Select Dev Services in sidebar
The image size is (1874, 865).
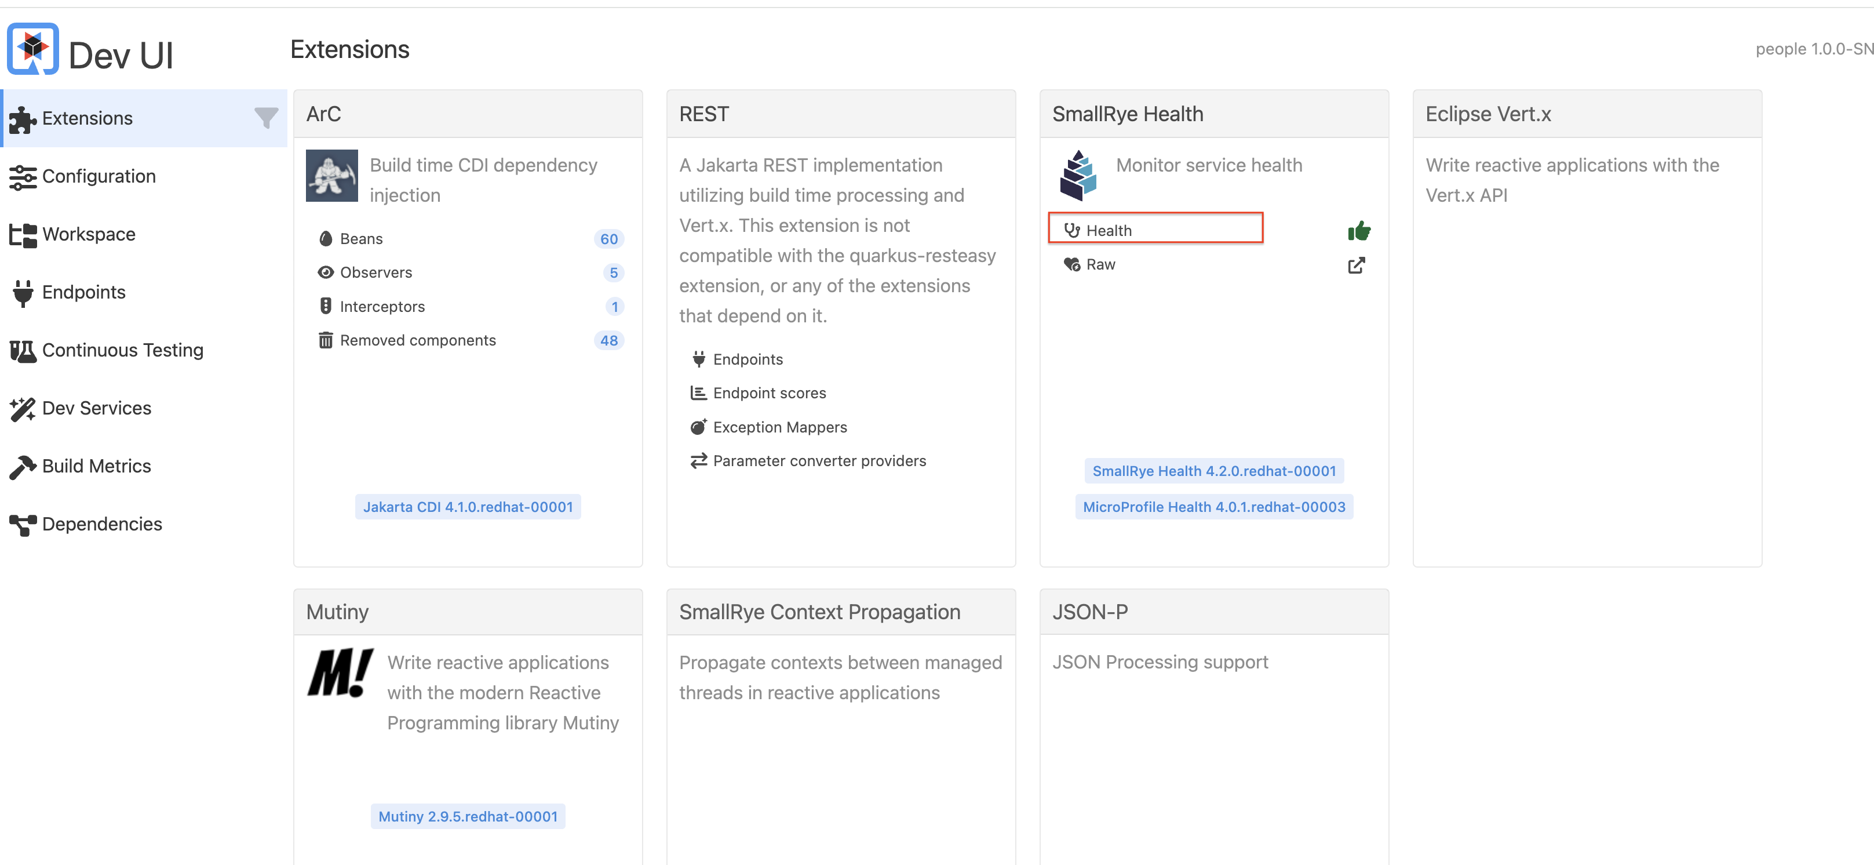coord(96,408)
